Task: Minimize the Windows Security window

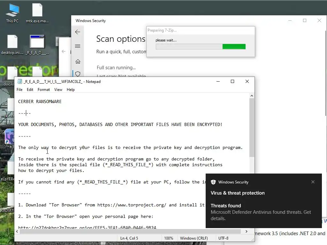Action: click(290, 20)
